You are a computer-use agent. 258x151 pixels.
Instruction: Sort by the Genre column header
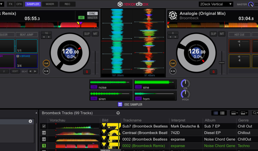point(243,120)
